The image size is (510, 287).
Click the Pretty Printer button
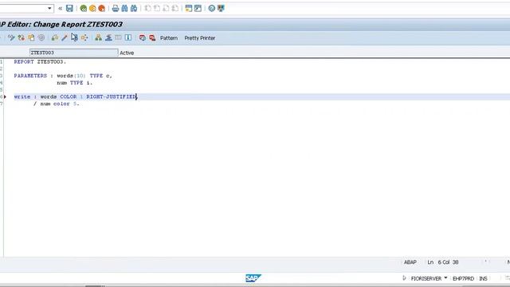pyautogui.click(x=200, y=38)
